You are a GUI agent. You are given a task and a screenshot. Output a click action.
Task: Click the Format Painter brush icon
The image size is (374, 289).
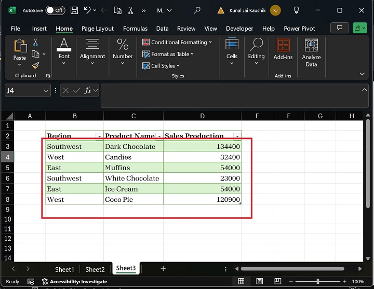[x=35, y=65]
